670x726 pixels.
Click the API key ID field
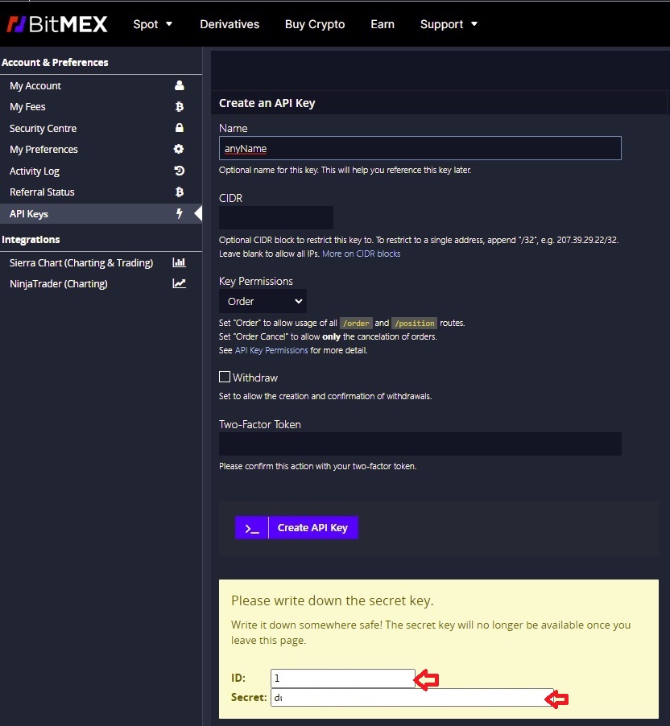coord(343,679)
